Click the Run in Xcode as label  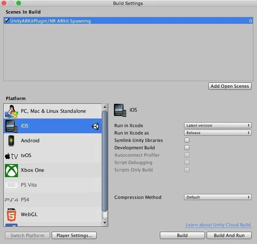[x=132, y=133]
